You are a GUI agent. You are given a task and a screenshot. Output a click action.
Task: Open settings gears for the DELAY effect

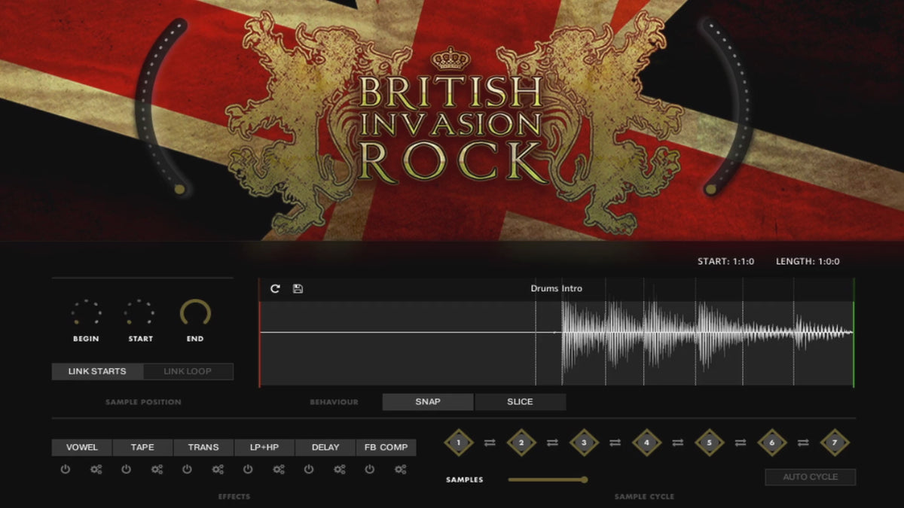point(340,470)
